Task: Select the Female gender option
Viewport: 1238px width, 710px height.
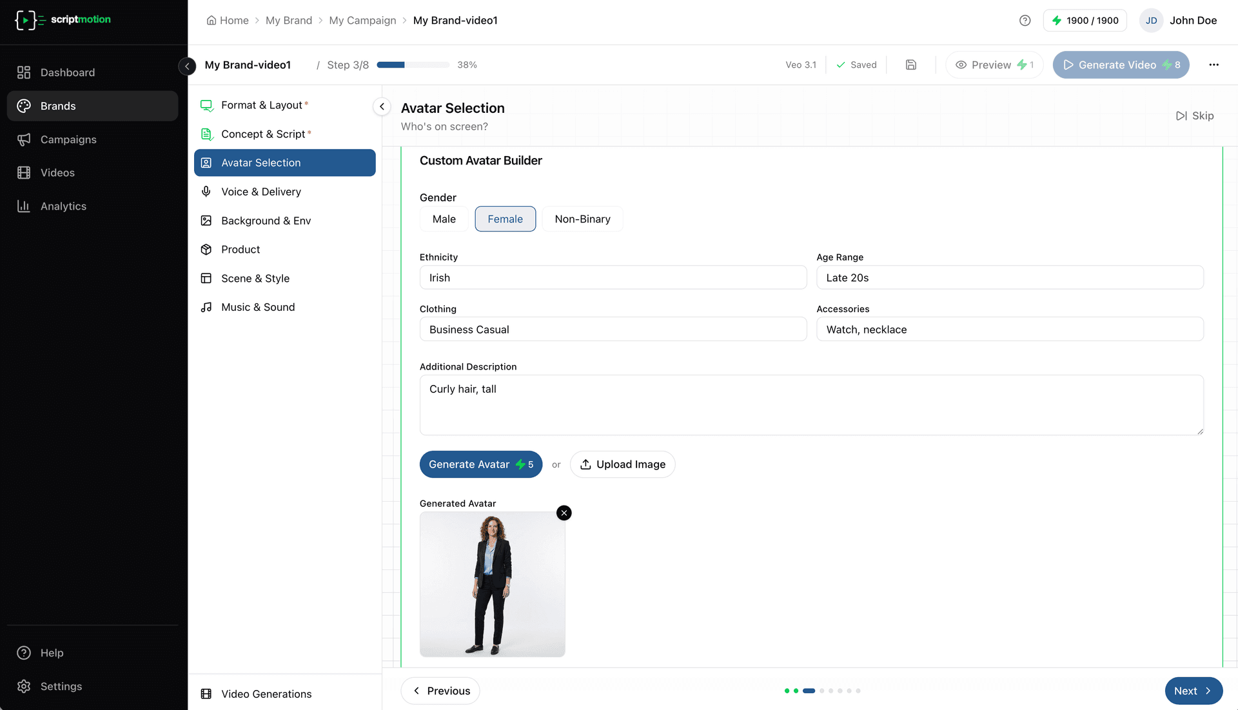Action: (505, 219)
